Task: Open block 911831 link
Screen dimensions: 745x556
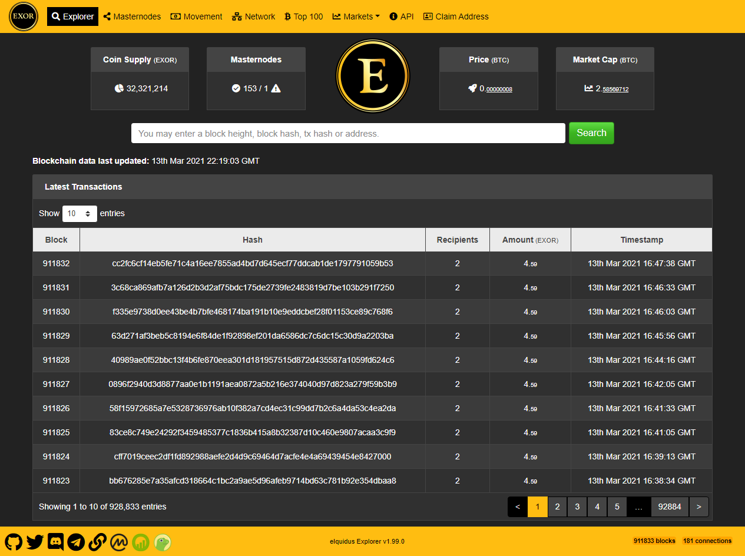Action: [x=56, y=287]
